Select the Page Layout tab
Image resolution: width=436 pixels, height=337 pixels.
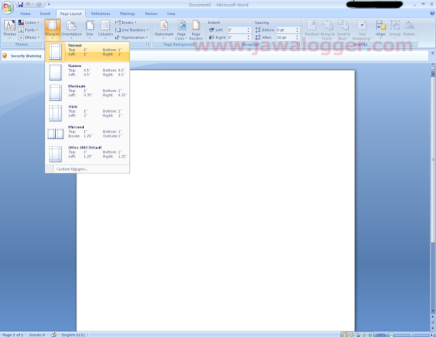[71, 14]
